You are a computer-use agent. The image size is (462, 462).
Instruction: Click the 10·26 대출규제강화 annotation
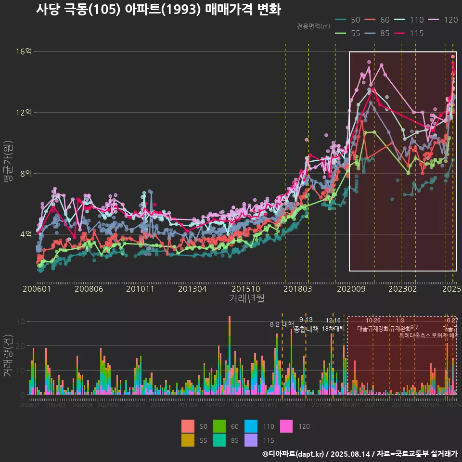pyautogui.click(x=373, y=324)
